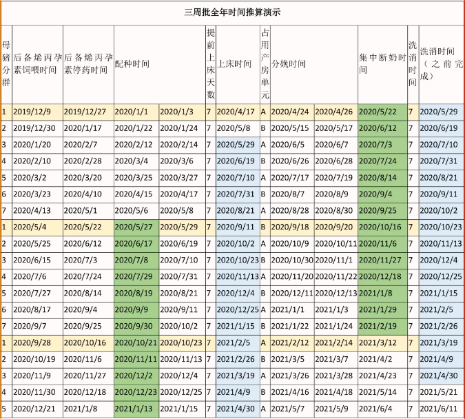Click the cell 2020/5/25
Viewport: 465px width, 419px height.
pyautogui.click(x=38, y=244)
